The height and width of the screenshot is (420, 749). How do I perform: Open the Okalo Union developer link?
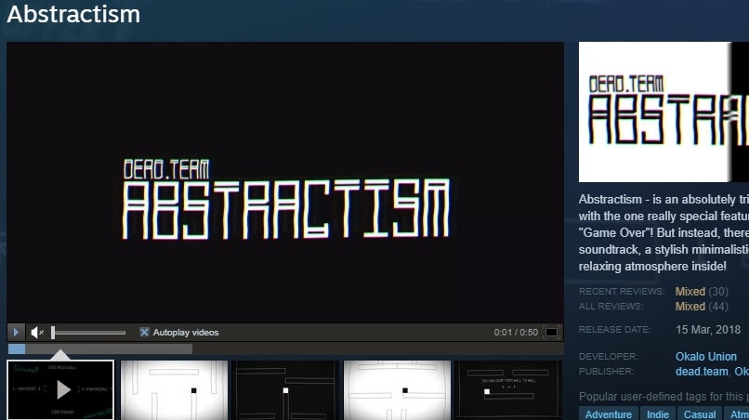pyautogui.click(x=706, y=357)
